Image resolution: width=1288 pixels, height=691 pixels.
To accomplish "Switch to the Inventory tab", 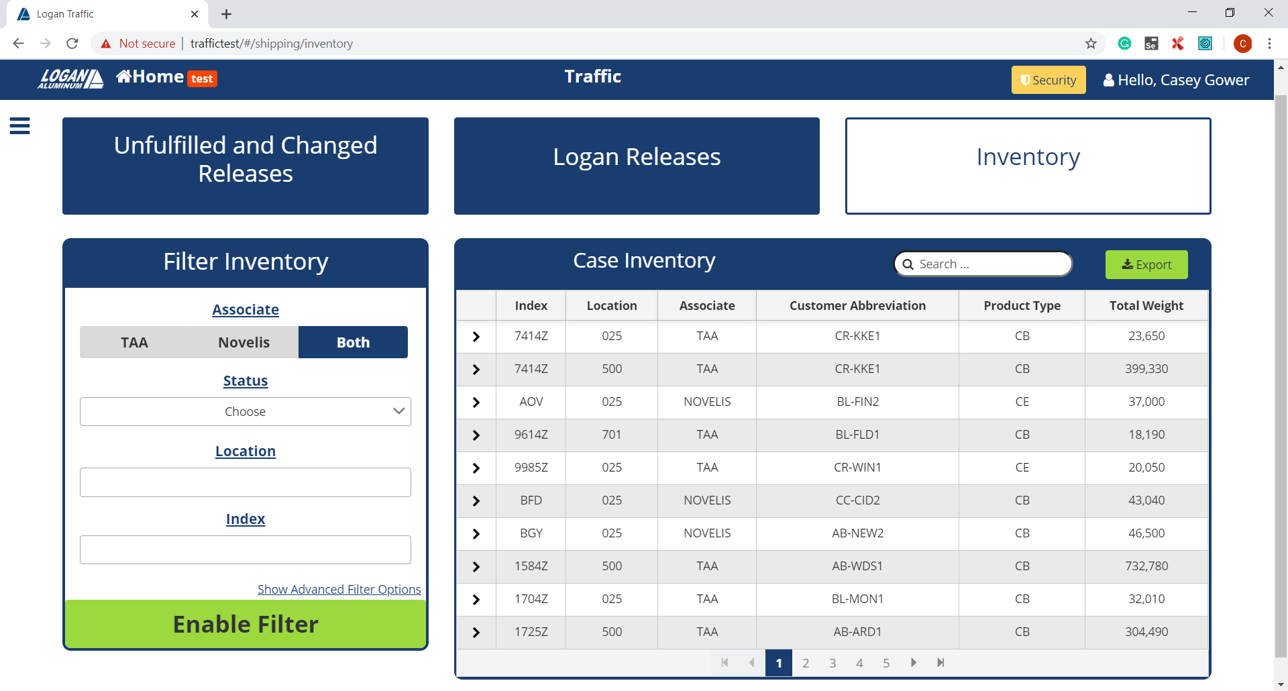I will point(1028,166).
